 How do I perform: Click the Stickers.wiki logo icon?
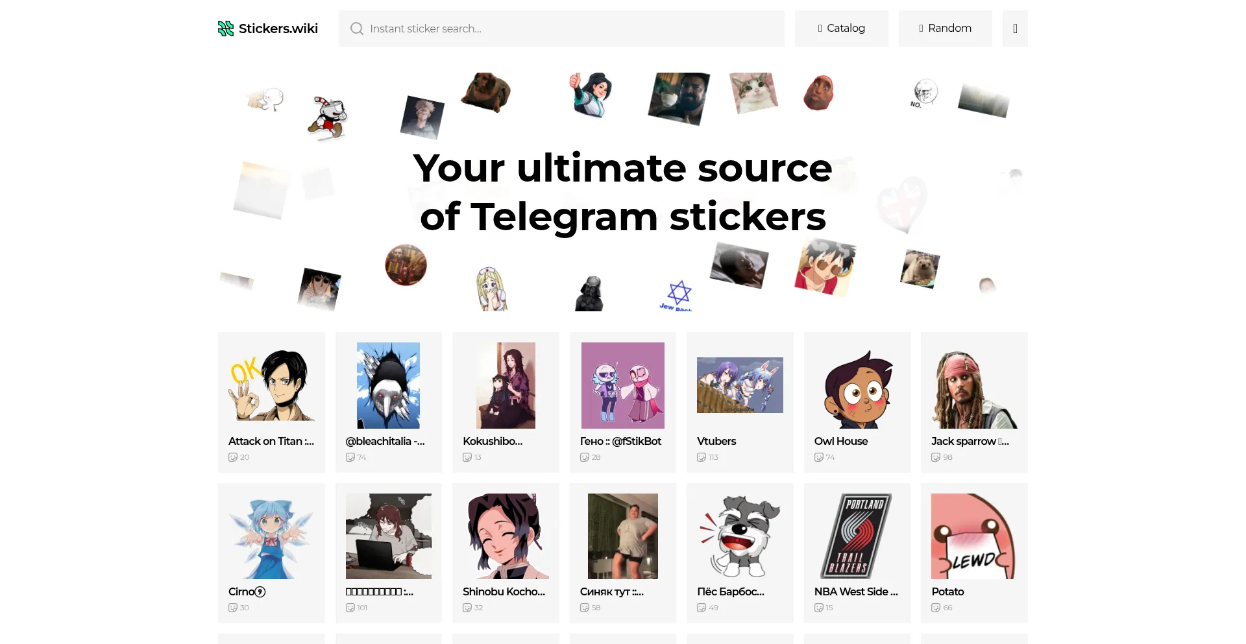pos(225,29)
